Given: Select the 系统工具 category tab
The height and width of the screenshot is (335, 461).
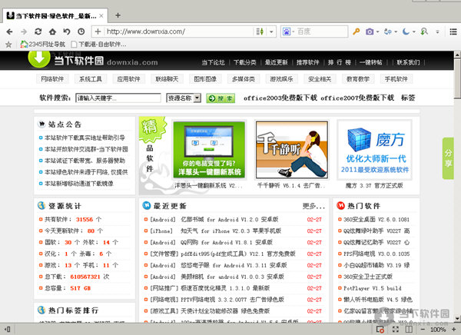Looking at the screenshot, I should [91, 79].
